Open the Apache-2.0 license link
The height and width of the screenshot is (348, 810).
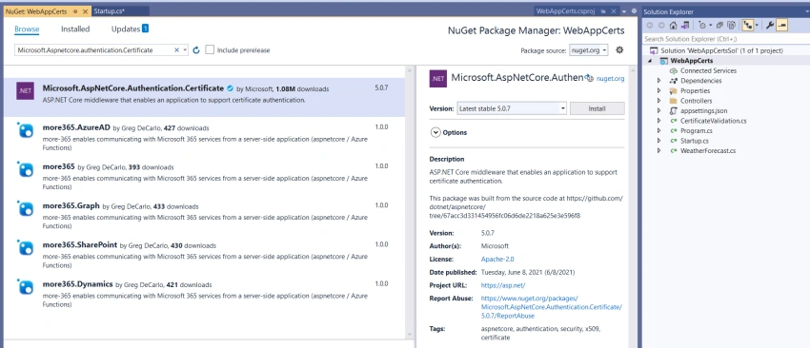497,260
